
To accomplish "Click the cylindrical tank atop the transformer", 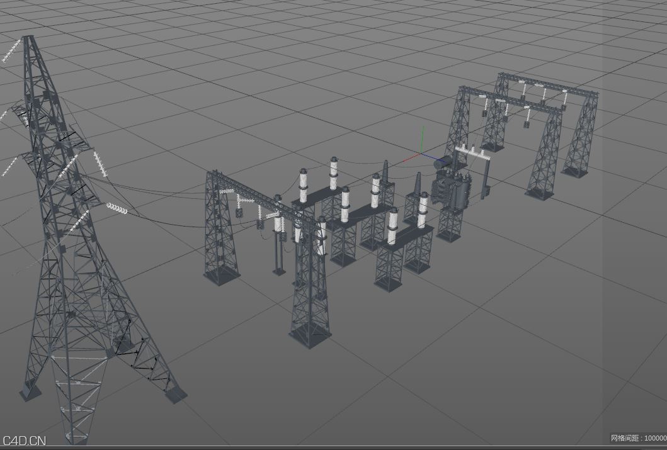I will pyautogui.click(x=444, y=162).
